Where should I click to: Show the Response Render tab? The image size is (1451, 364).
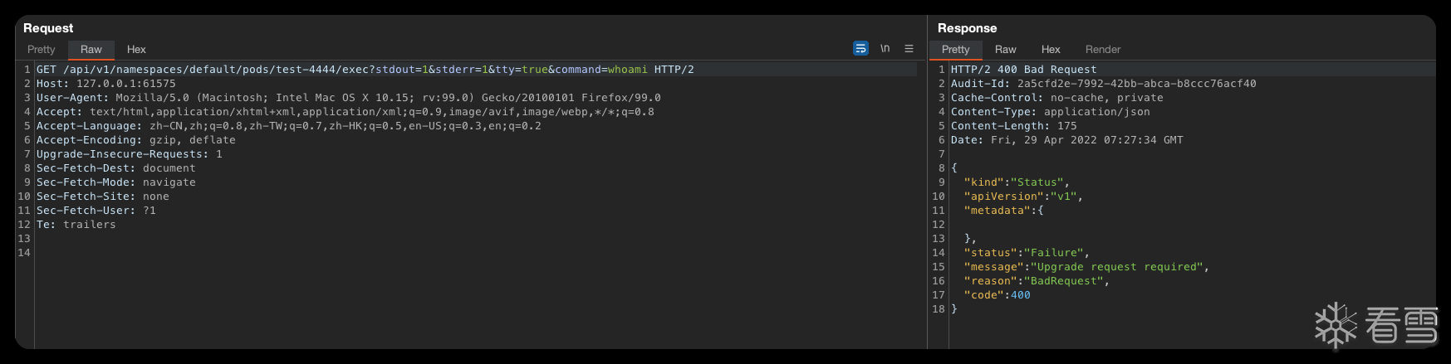pos(1102,50)
